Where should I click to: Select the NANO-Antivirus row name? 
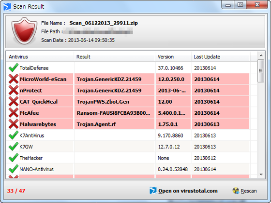pos(36,169)
